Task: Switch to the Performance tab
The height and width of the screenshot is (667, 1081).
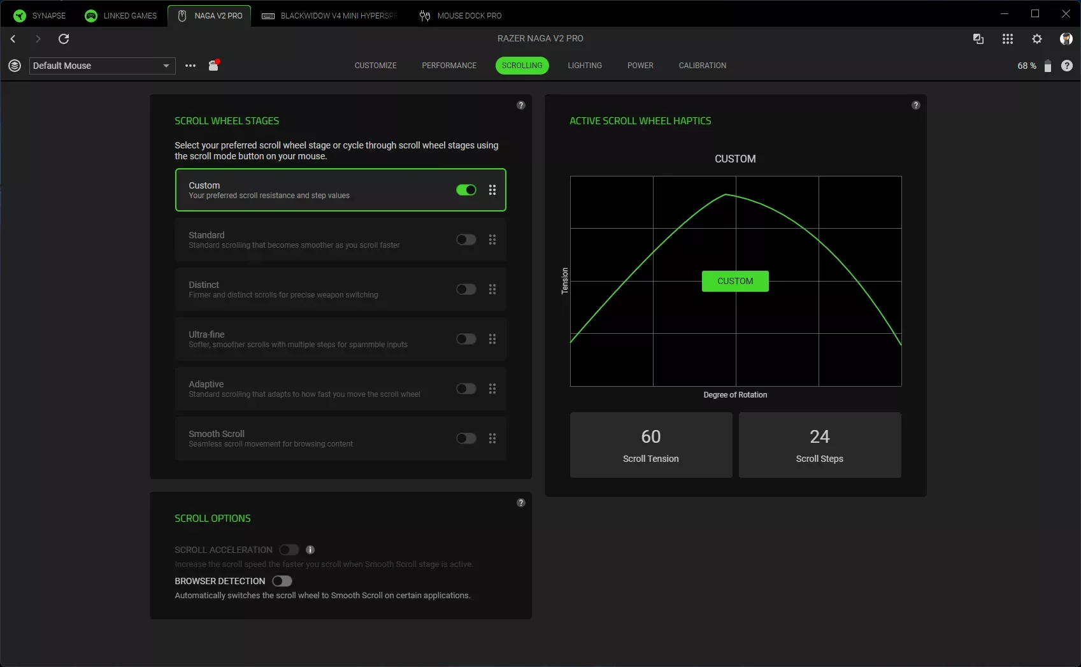Action: coord(449,66)
